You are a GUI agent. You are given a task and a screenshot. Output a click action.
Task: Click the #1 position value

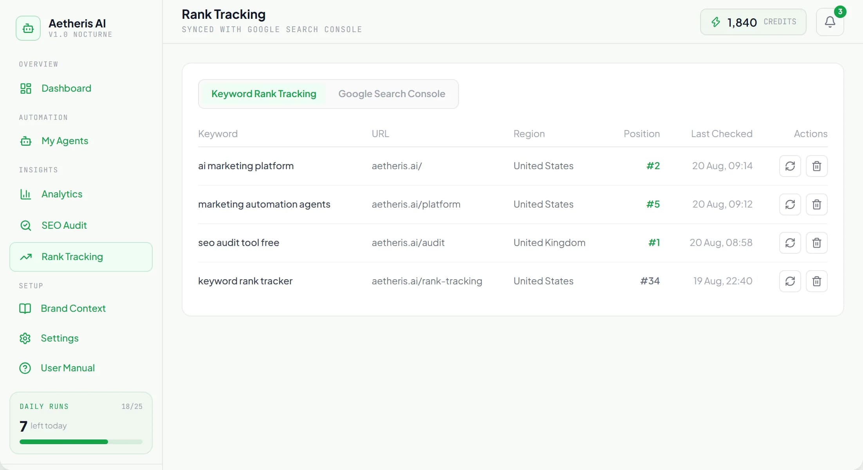pyautogui.click(x=654, y=243)
